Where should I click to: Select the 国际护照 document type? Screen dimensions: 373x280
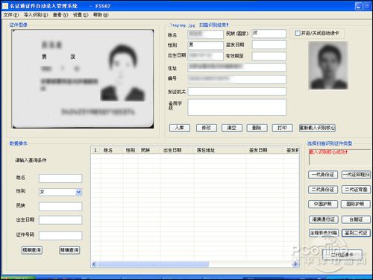[x=356, y=204]
